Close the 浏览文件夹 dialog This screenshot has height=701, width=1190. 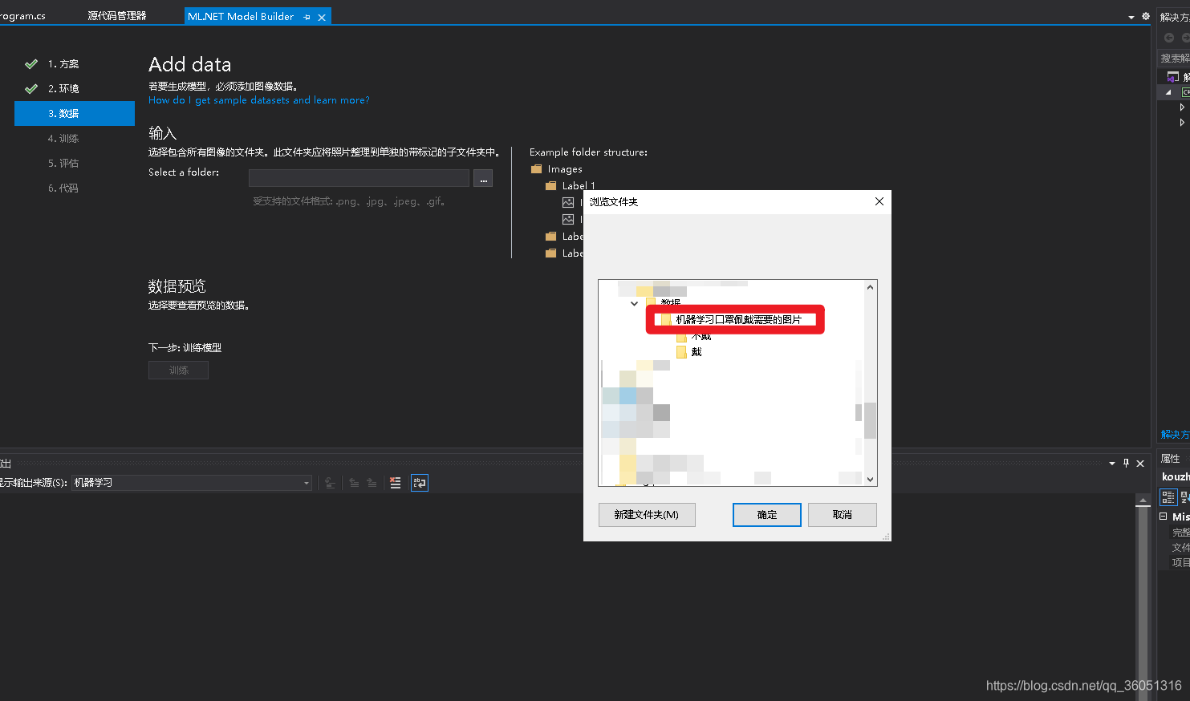pyautogui.click(x=879, y=201)
